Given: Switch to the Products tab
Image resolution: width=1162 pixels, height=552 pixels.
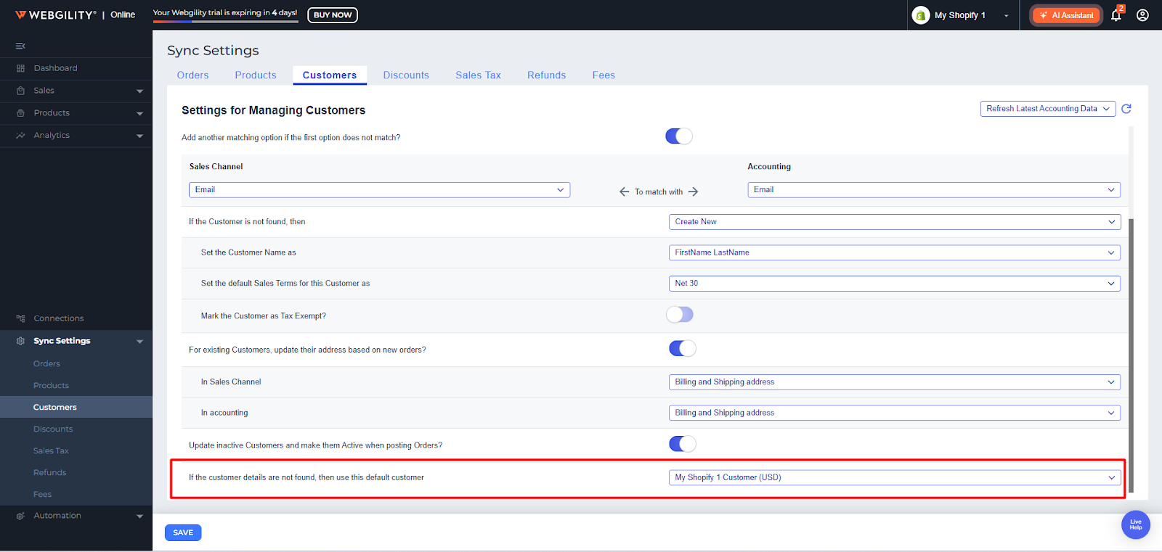Looking at the screenshot, I should (256, 75).
